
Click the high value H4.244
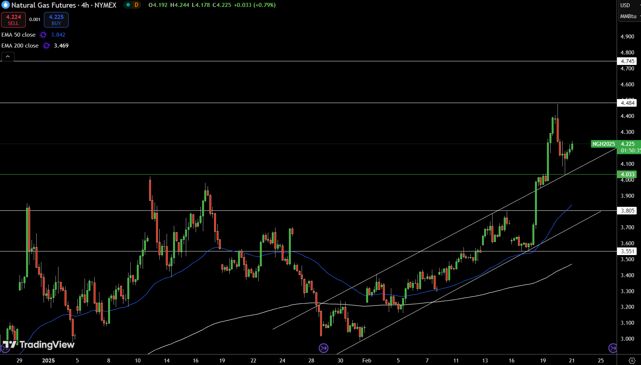(180, 5)
